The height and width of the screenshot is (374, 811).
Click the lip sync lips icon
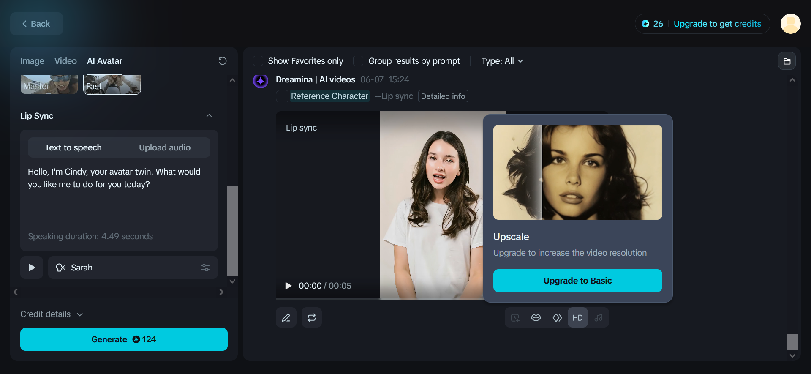tap(536, 318)
